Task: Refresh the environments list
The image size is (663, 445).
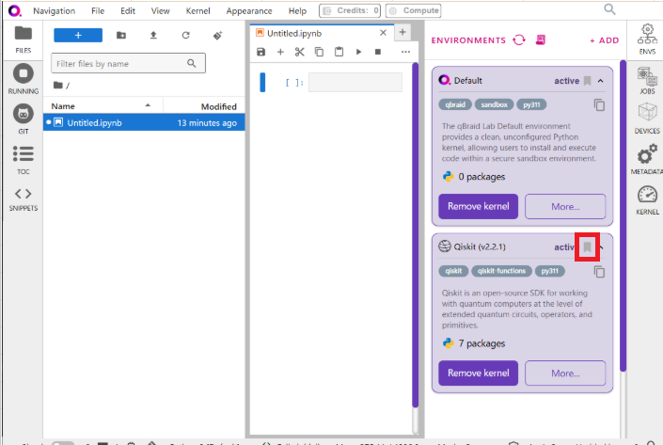Action: (519, 40)
